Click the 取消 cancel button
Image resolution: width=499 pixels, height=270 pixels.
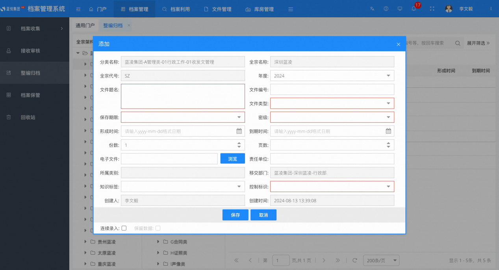click(263, 215)
